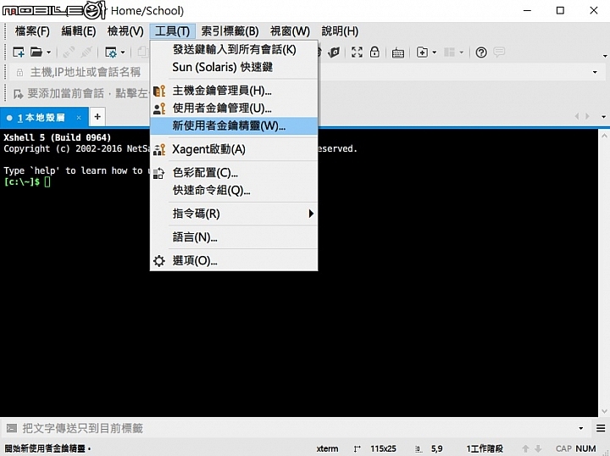Click the toolbar overflow dropdown arrow
Screen dimensions: 610x456
tap(605, 56)
